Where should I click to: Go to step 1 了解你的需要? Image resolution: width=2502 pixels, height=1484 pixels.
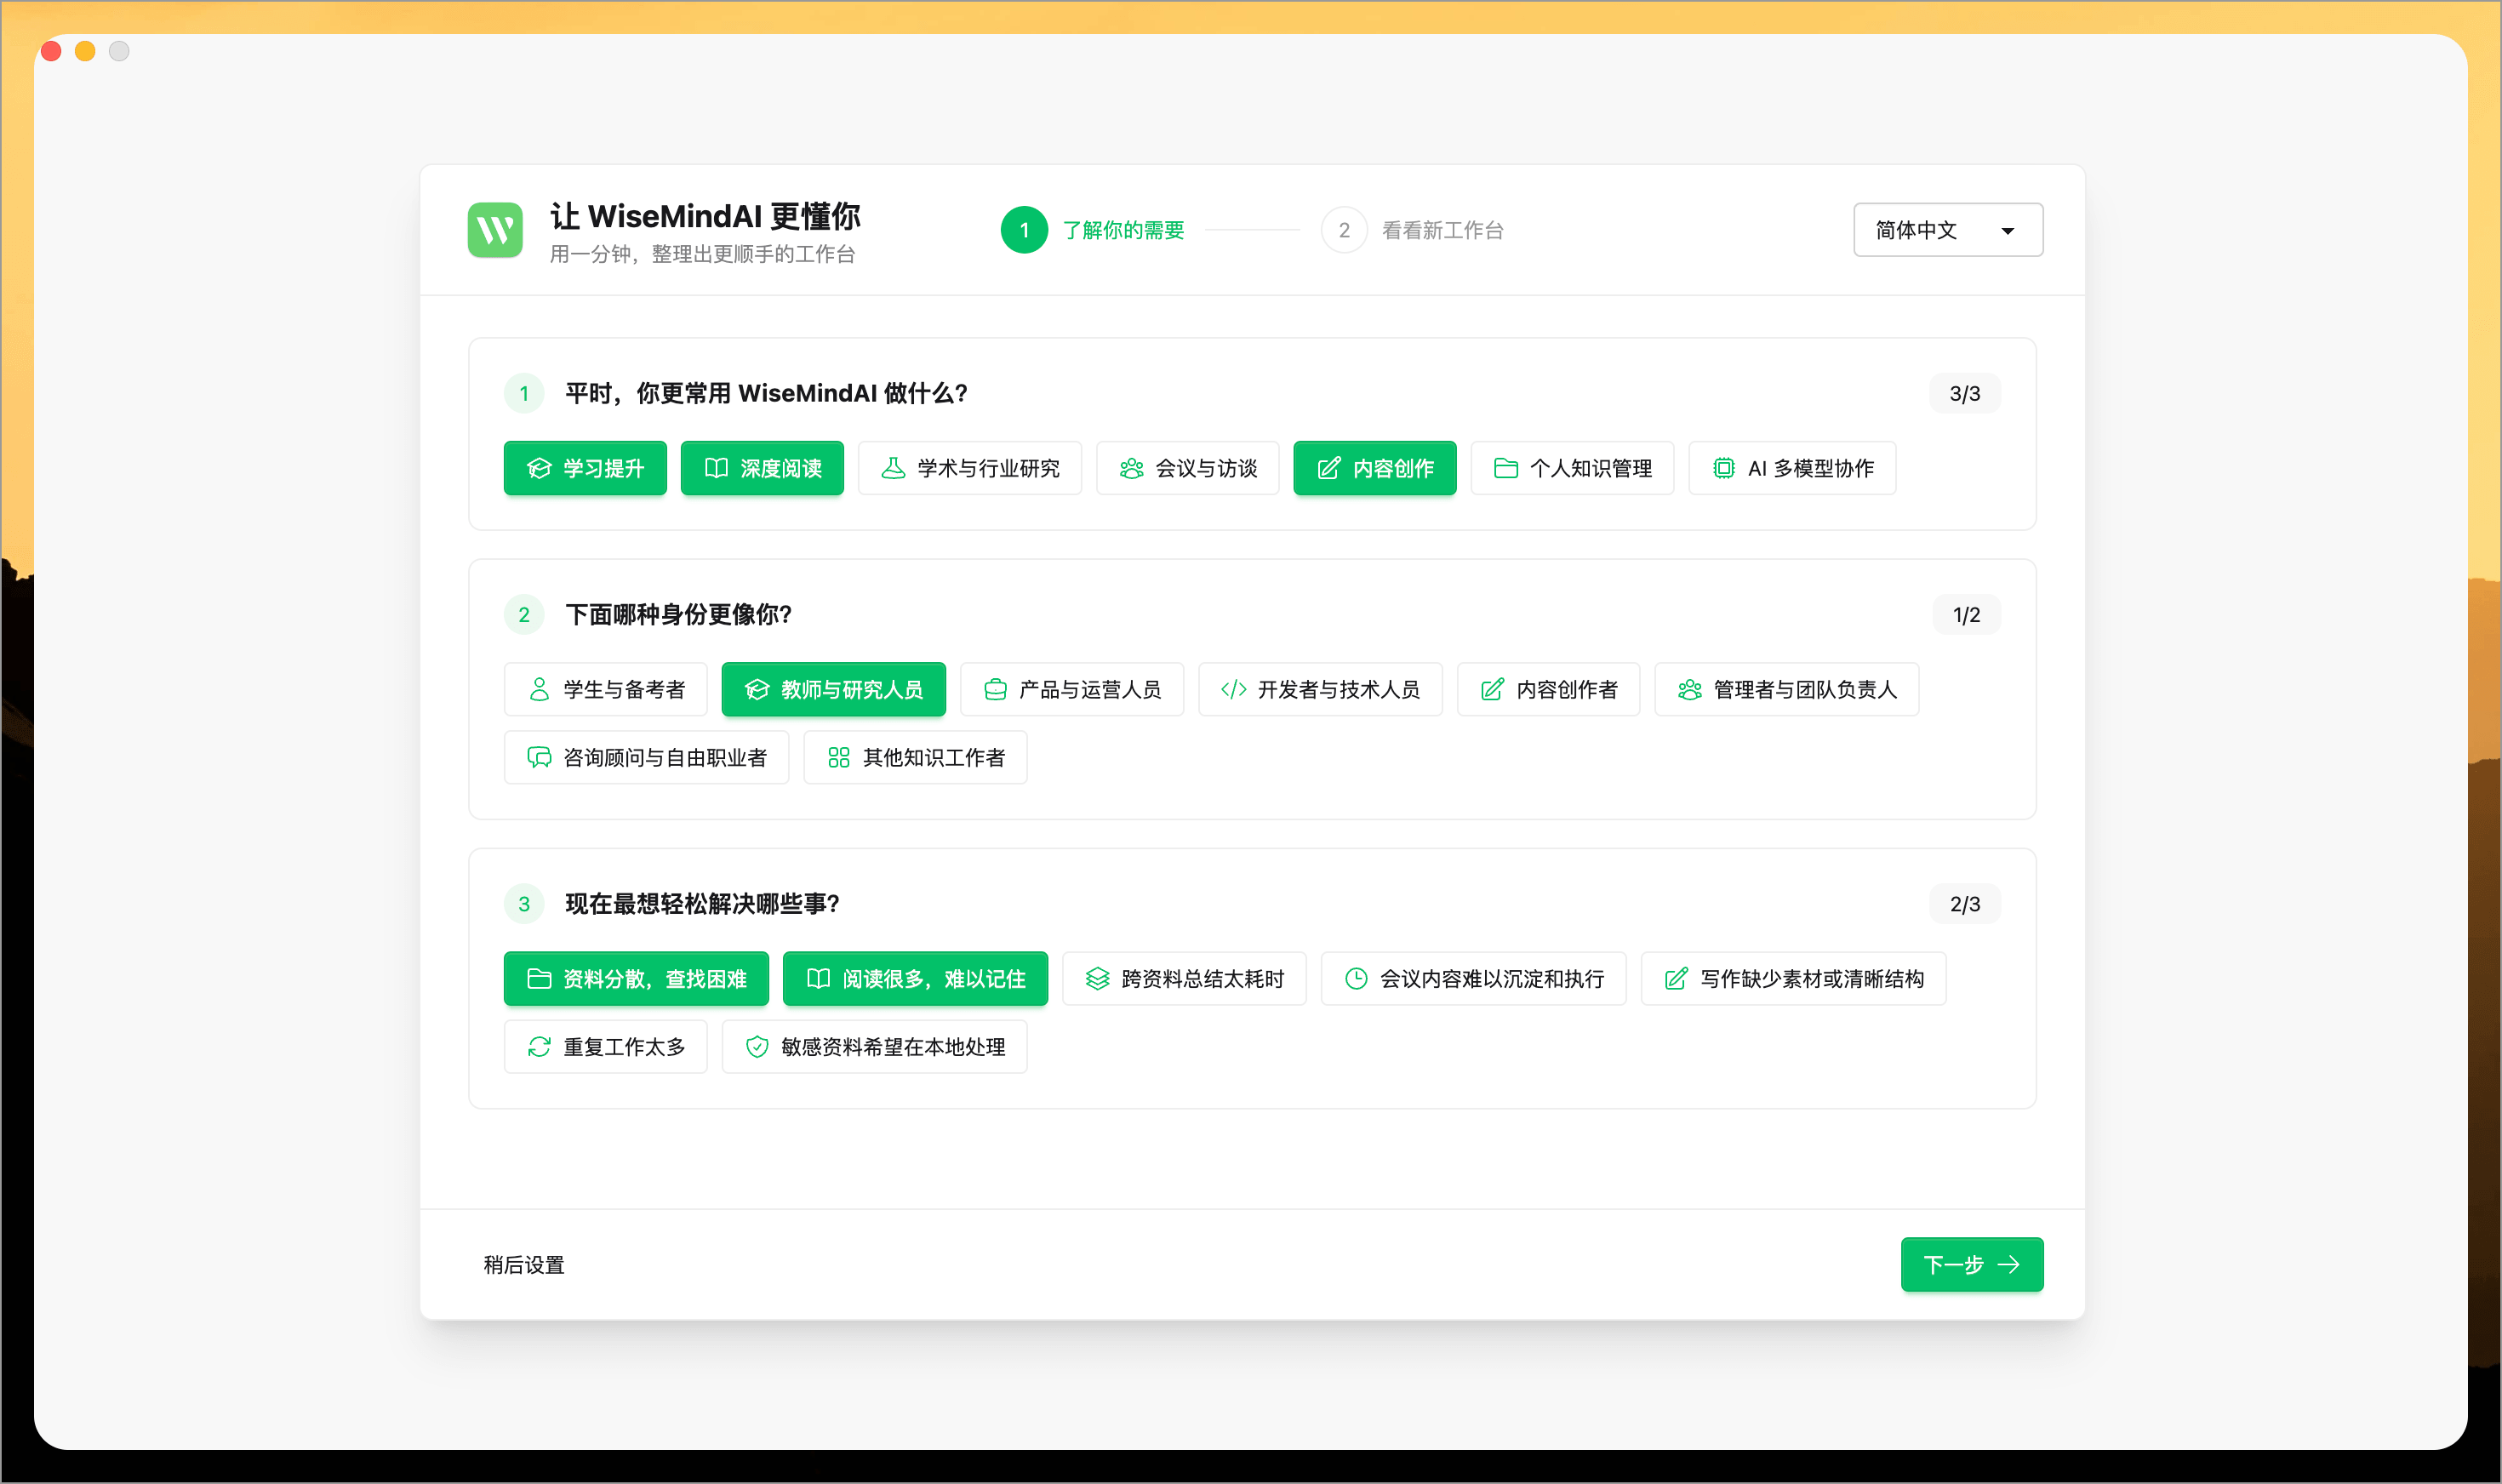(1093, 230)
